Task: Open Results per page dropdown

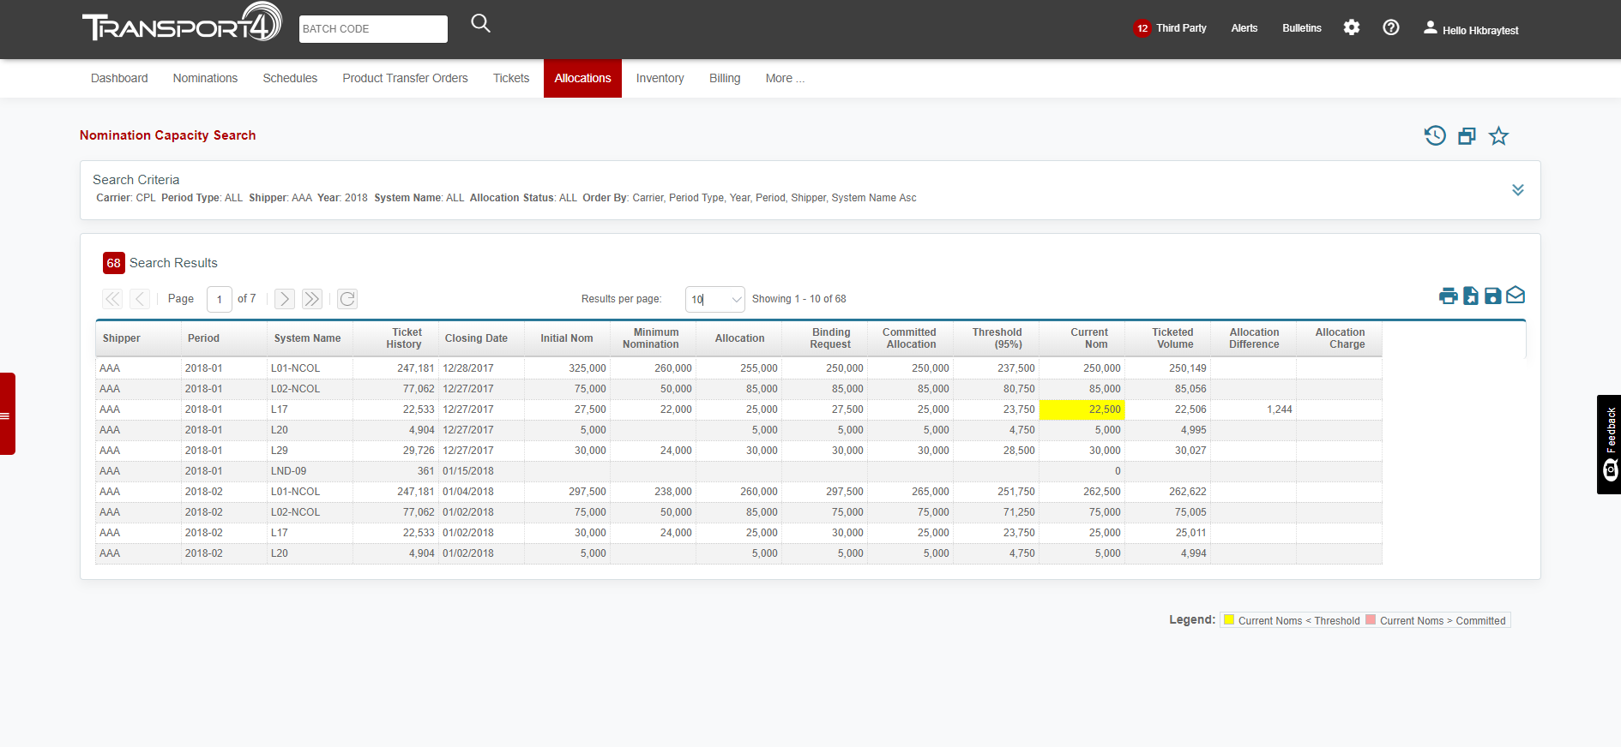Action: pos(714,299)
